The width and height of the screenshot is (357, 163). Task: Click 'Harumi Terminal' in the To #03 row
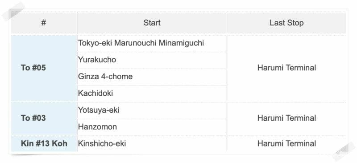(x=286, y=118)
